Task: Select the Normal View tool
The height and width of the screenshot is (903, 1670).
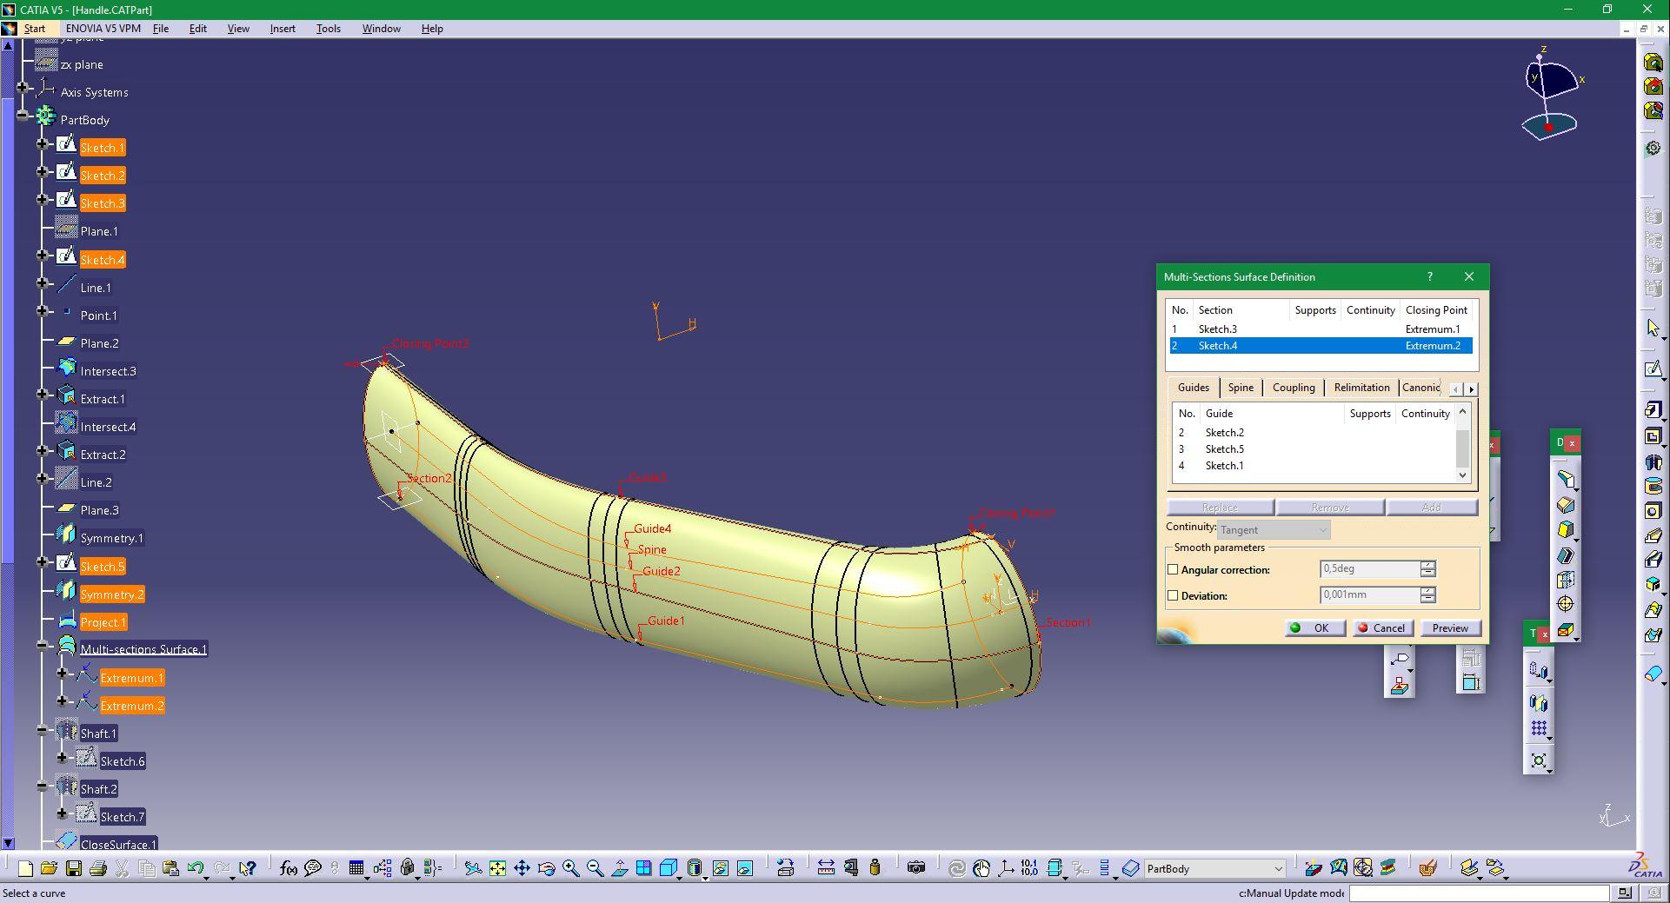Action: 620,868
